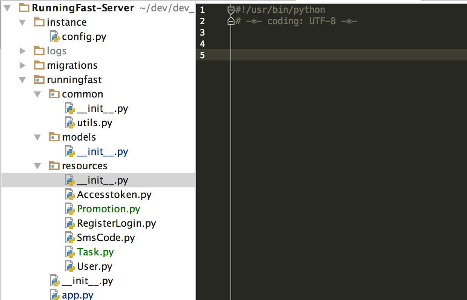The width and height of the screenshot is (467, 300).
Task: Toggle the fold marker on the shebang line
Action: pyautogui.click(x=231, y=10)
